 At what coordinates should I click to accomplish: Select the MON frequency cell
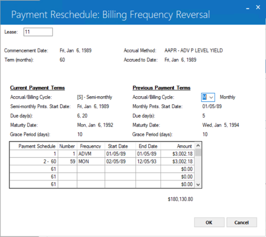[91, 161]
